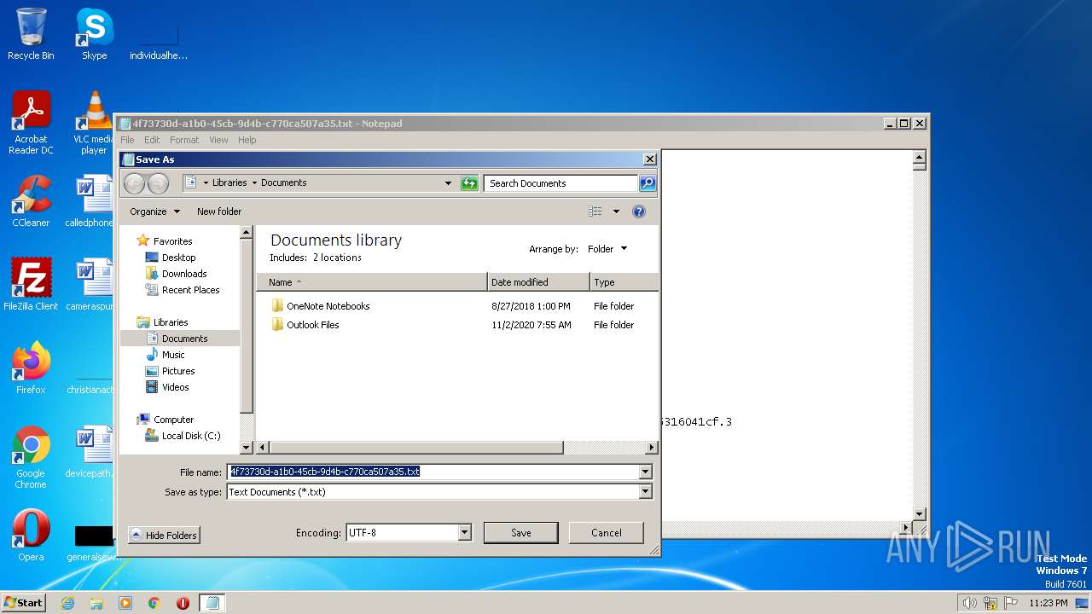Open Skype desktop shortcut
Screen dimensions: 1092x614
click(x=94, y=34)
